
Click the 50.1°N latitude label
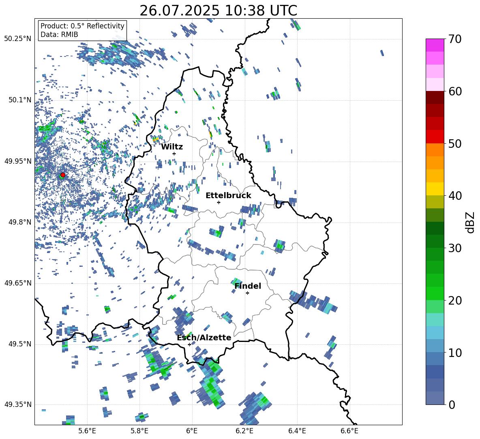[x=19, y=100]
